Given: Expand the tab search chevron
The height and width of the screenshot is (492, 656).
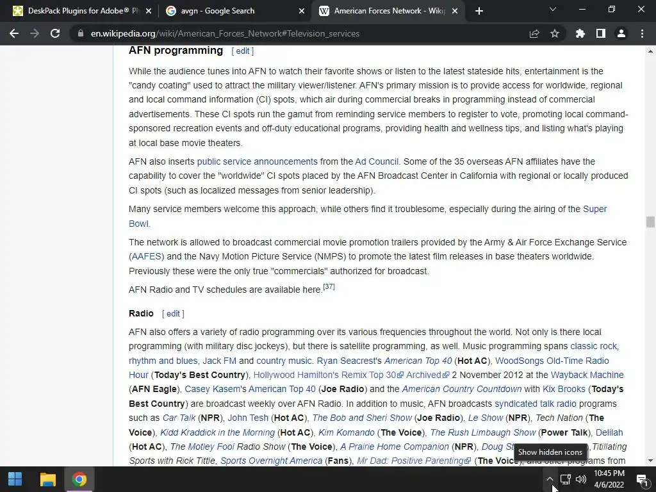Looking at the screenshot, I should coord(553,9).
